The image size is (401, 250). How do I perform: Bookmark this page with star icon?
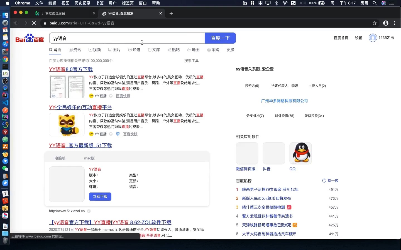375,23
